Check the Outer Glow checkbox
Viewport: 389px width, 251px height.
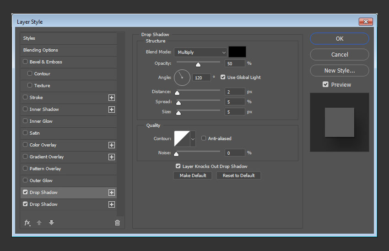pos(25,180)
